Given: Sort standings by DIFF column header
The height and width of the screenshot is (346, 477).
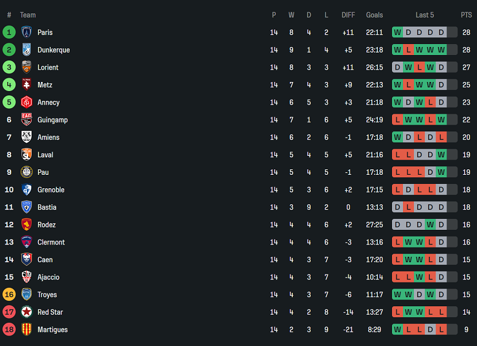Looking at the screenshot, I should [348, 15].
